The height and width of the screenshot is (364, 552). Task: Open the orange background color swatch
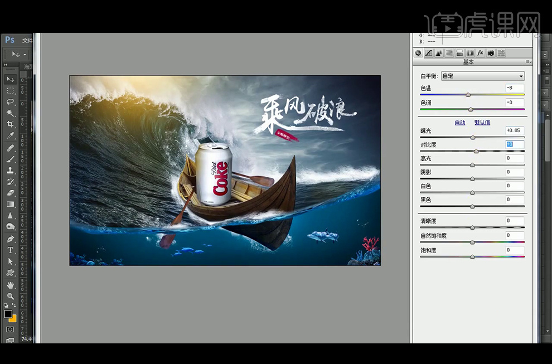pyautogui.click(x=13, y=319)
